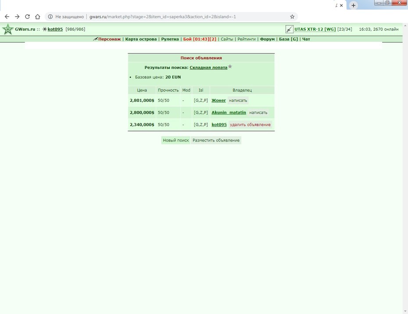Click 'написать' next to Akunin_matatin
Viewport: 408px width, 314px height.
coord(258,112)
